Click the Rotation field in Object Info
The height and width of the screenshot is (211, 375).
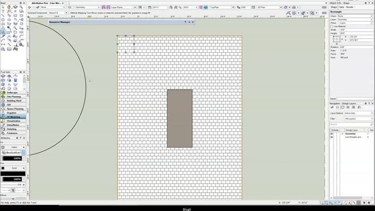coord(356,47)
